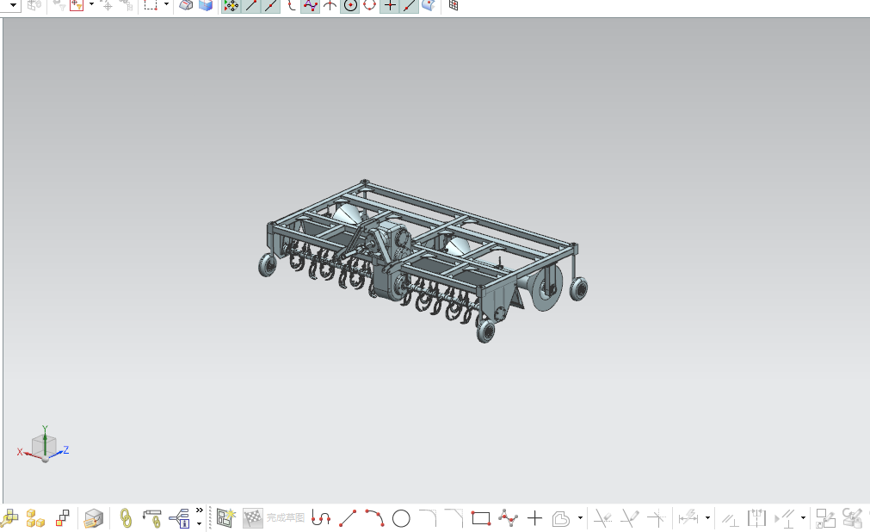870x532 pixels.
Task: Select the Fillet sketch tool
Action: coord(428,519)
